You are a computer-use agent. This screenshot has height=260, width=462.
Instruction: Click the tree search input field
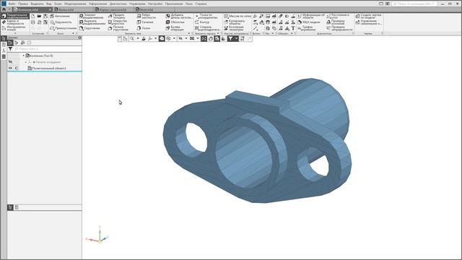tap(48, 49)
